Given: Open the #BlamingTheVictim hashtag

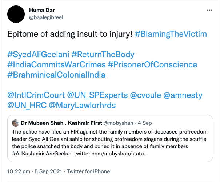Looking at the screenshot, I should coord(171,34).
